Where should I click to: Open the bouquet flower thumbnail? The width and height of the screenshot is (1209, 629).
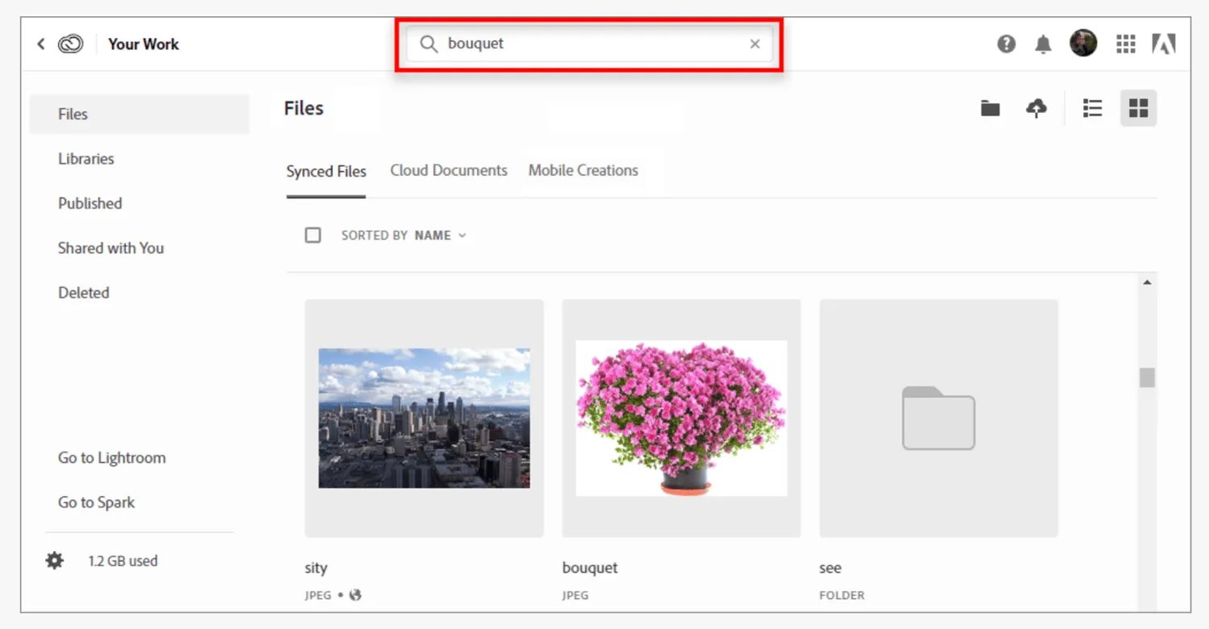click(681, 418)
